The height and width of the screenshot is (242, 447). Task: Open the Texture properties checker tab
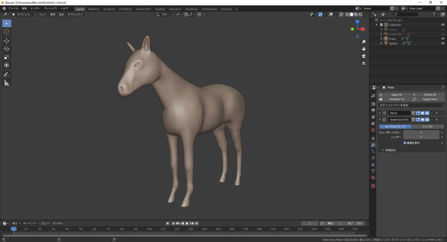click(x=373, y=186)
